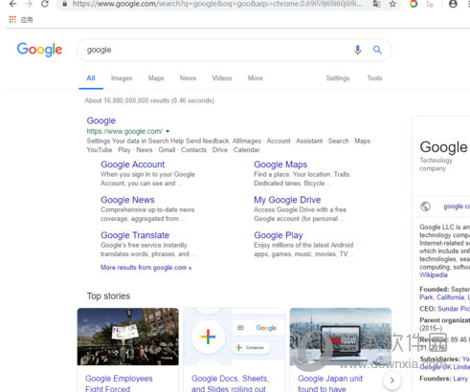Click the magnifying glass search icon
The width and height of the screenshot is (470, 392).
pyautogui.click(x=377, y=50)
